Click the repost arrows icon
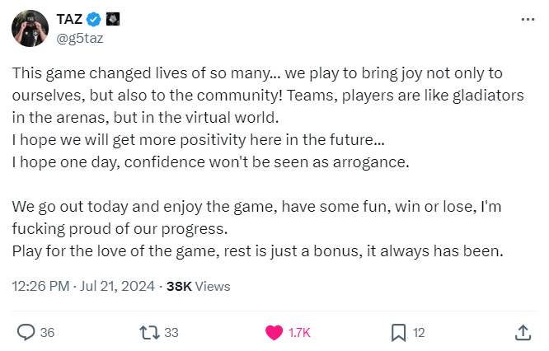The image size is (549, 351). click(x=150, y=332)
